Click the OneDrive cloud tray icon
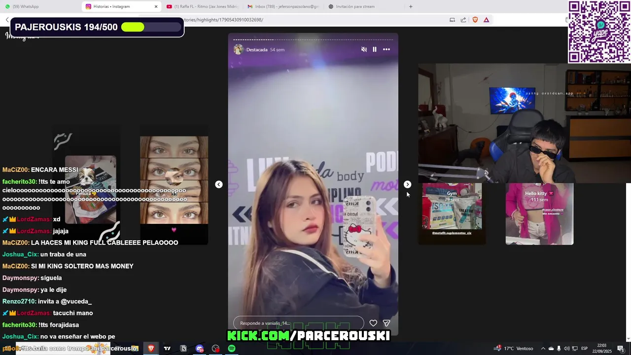This screenshot has height=355, width=631. click(x=551, y=349)
